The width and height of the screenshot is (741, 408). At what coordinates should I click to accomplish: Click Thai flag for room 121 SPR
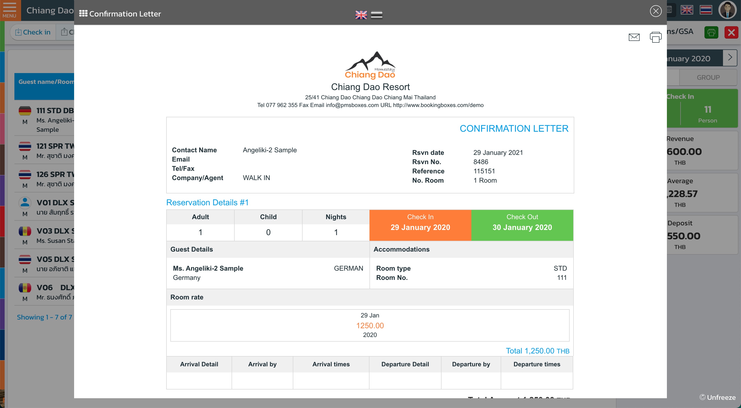point(25,146)
